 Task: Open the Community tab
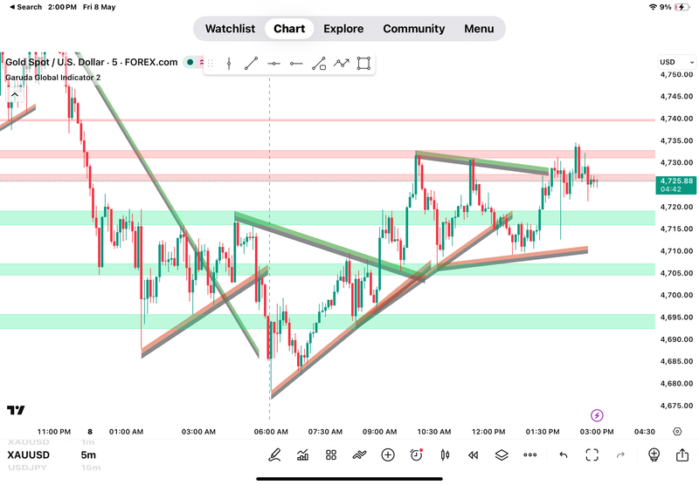413,29
